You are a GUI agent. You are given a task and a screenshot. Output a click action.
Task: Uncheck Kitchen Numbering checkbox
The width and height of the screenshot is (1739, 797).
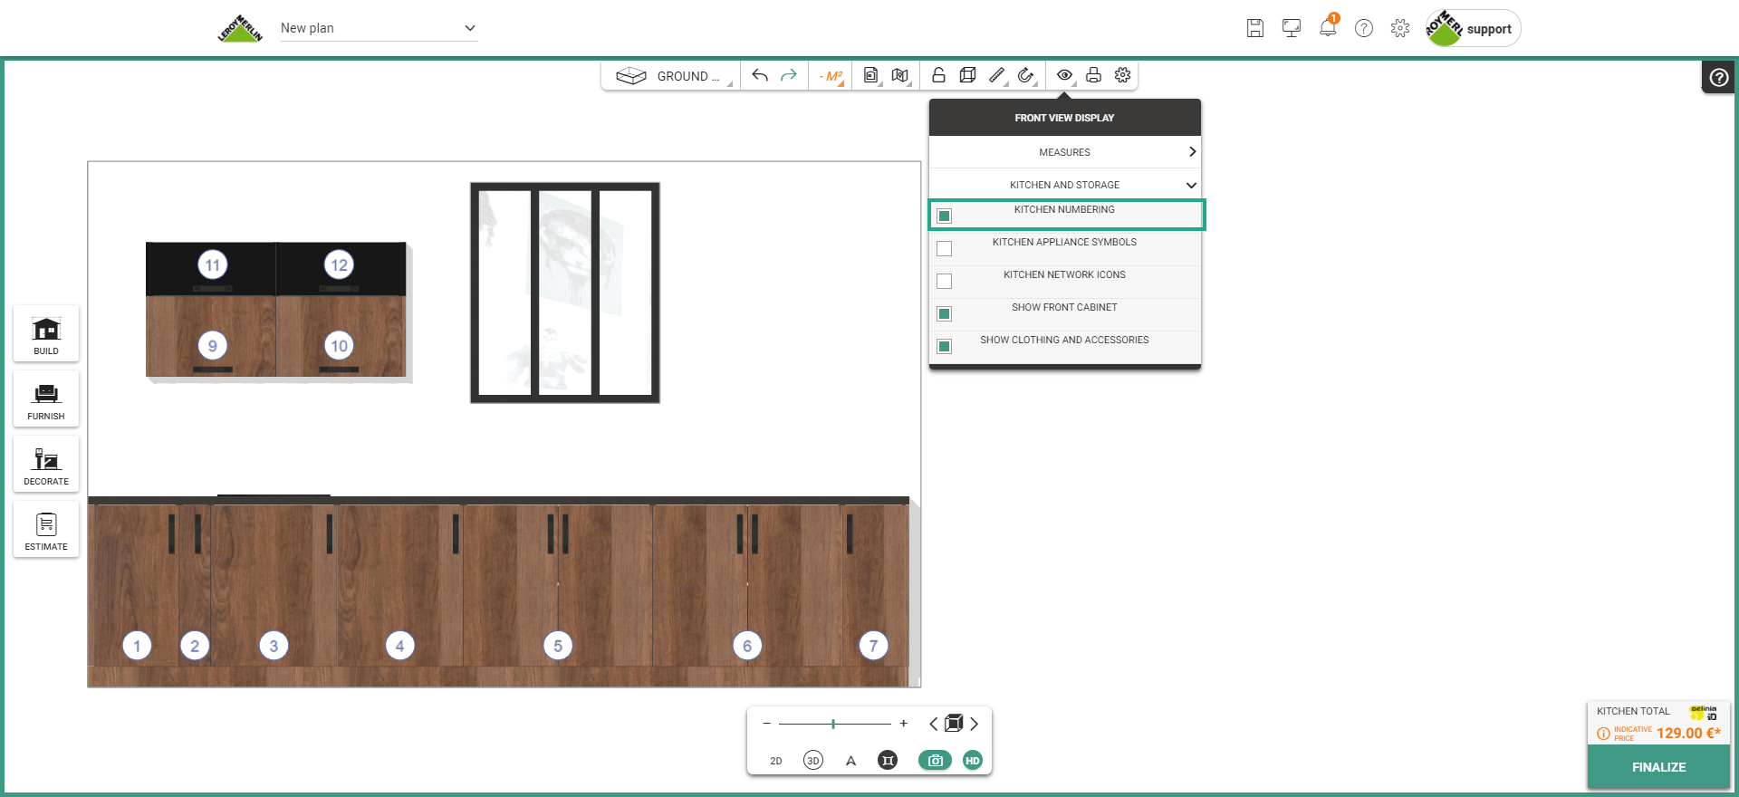coord(944,216)
